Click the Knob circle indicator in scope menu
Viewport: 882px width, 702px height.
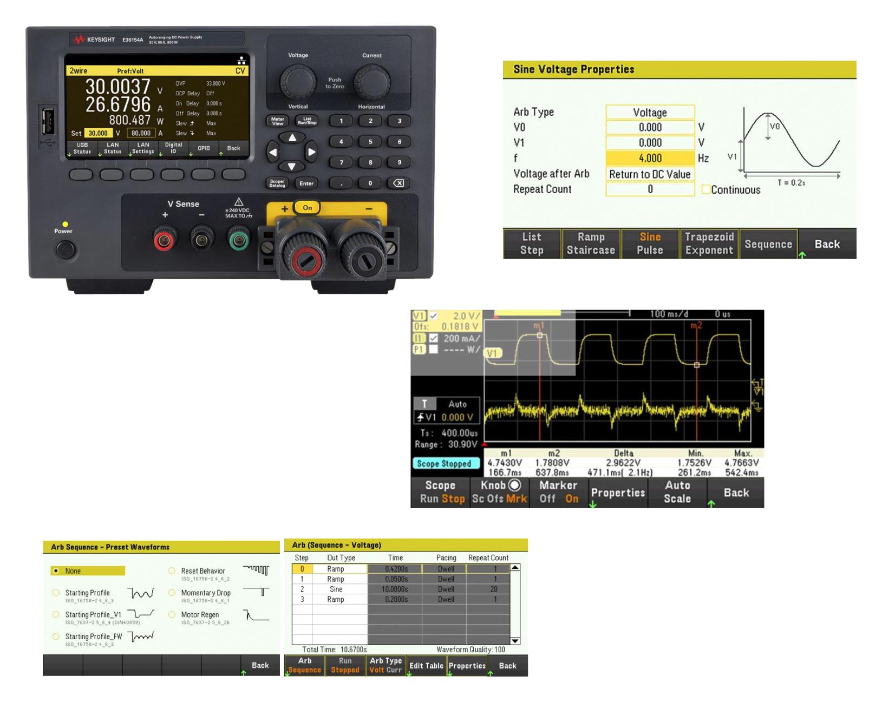(x=515, y=485)
